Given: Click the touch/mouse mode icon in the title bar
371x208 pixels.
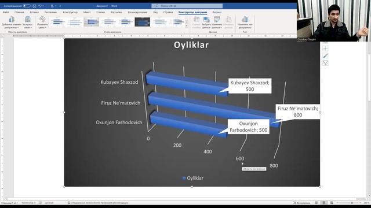Looking at the screenshot, I should tap(52, 6).
